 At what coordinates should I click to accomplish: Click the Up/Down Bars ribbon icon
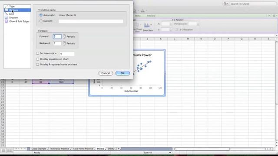coord(136,25)
